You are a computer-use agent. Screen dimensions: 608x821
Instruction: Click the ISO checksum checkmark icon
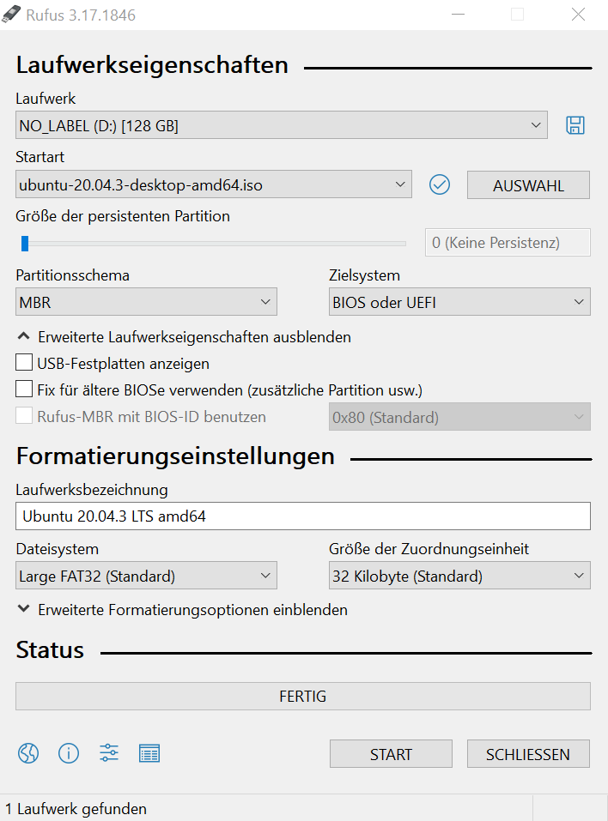(439, 184)
